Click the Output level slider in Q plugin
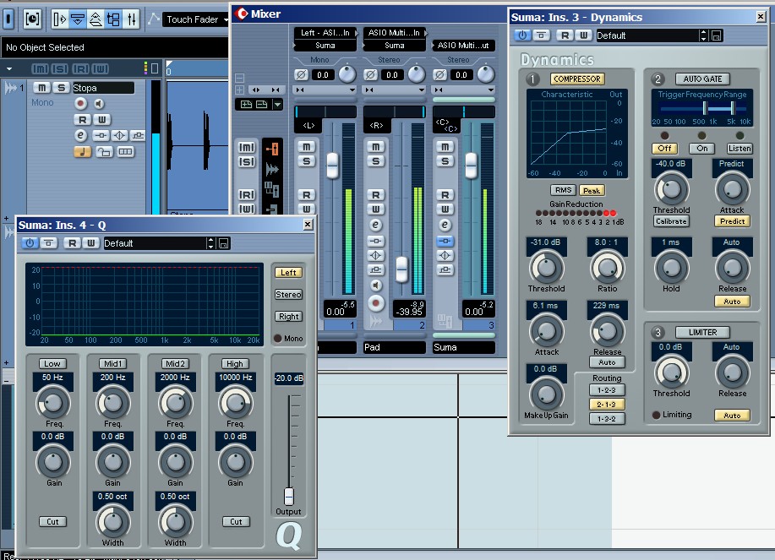This screenshot has height=560, width=775. pos(288,496)
